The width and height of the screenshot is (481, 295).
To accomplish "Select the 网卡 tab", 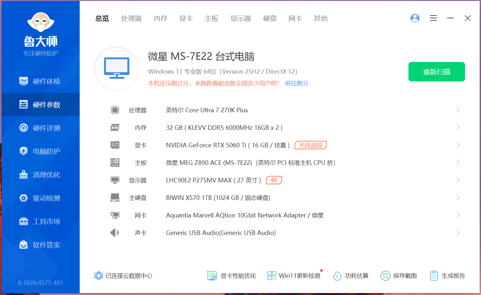I will pyautogui.click(x=295, y=18).
